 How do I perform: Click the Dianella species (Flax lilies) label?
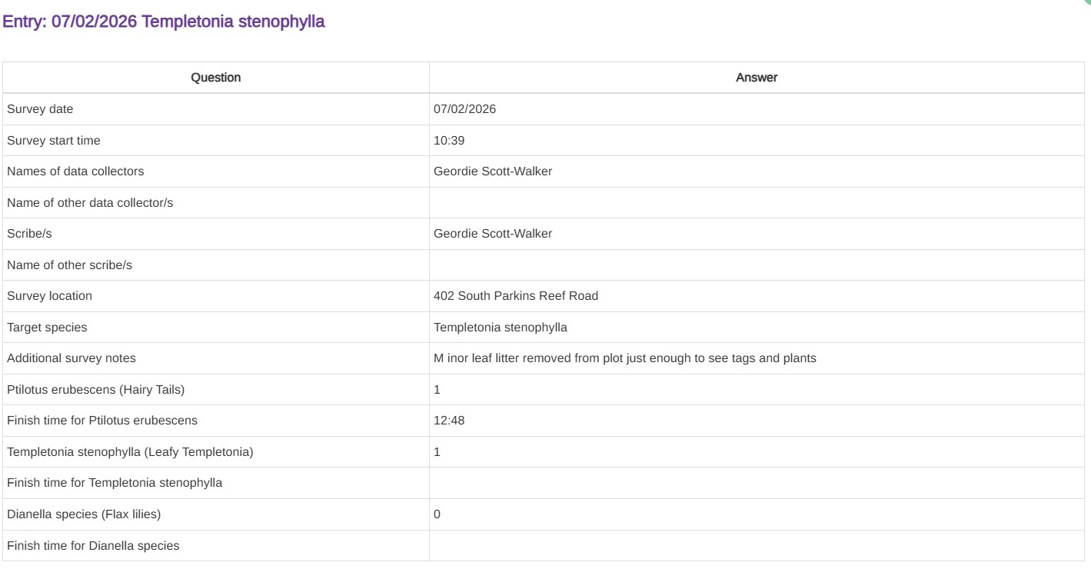pos(84,514)
